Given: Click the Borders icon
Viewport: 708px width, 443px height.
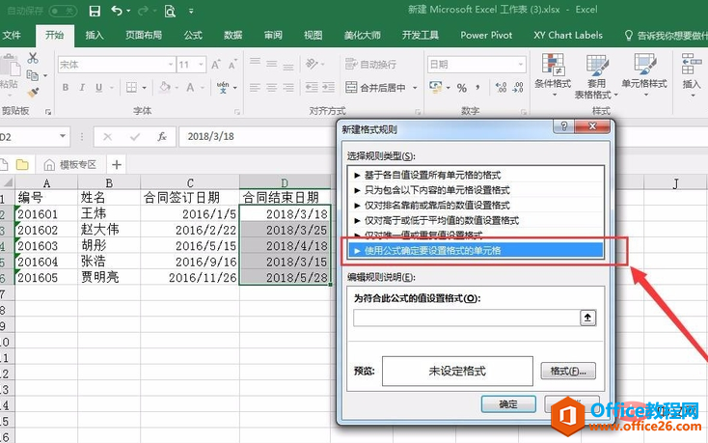Looking at the screenshot, I should [x=131, y=88].
